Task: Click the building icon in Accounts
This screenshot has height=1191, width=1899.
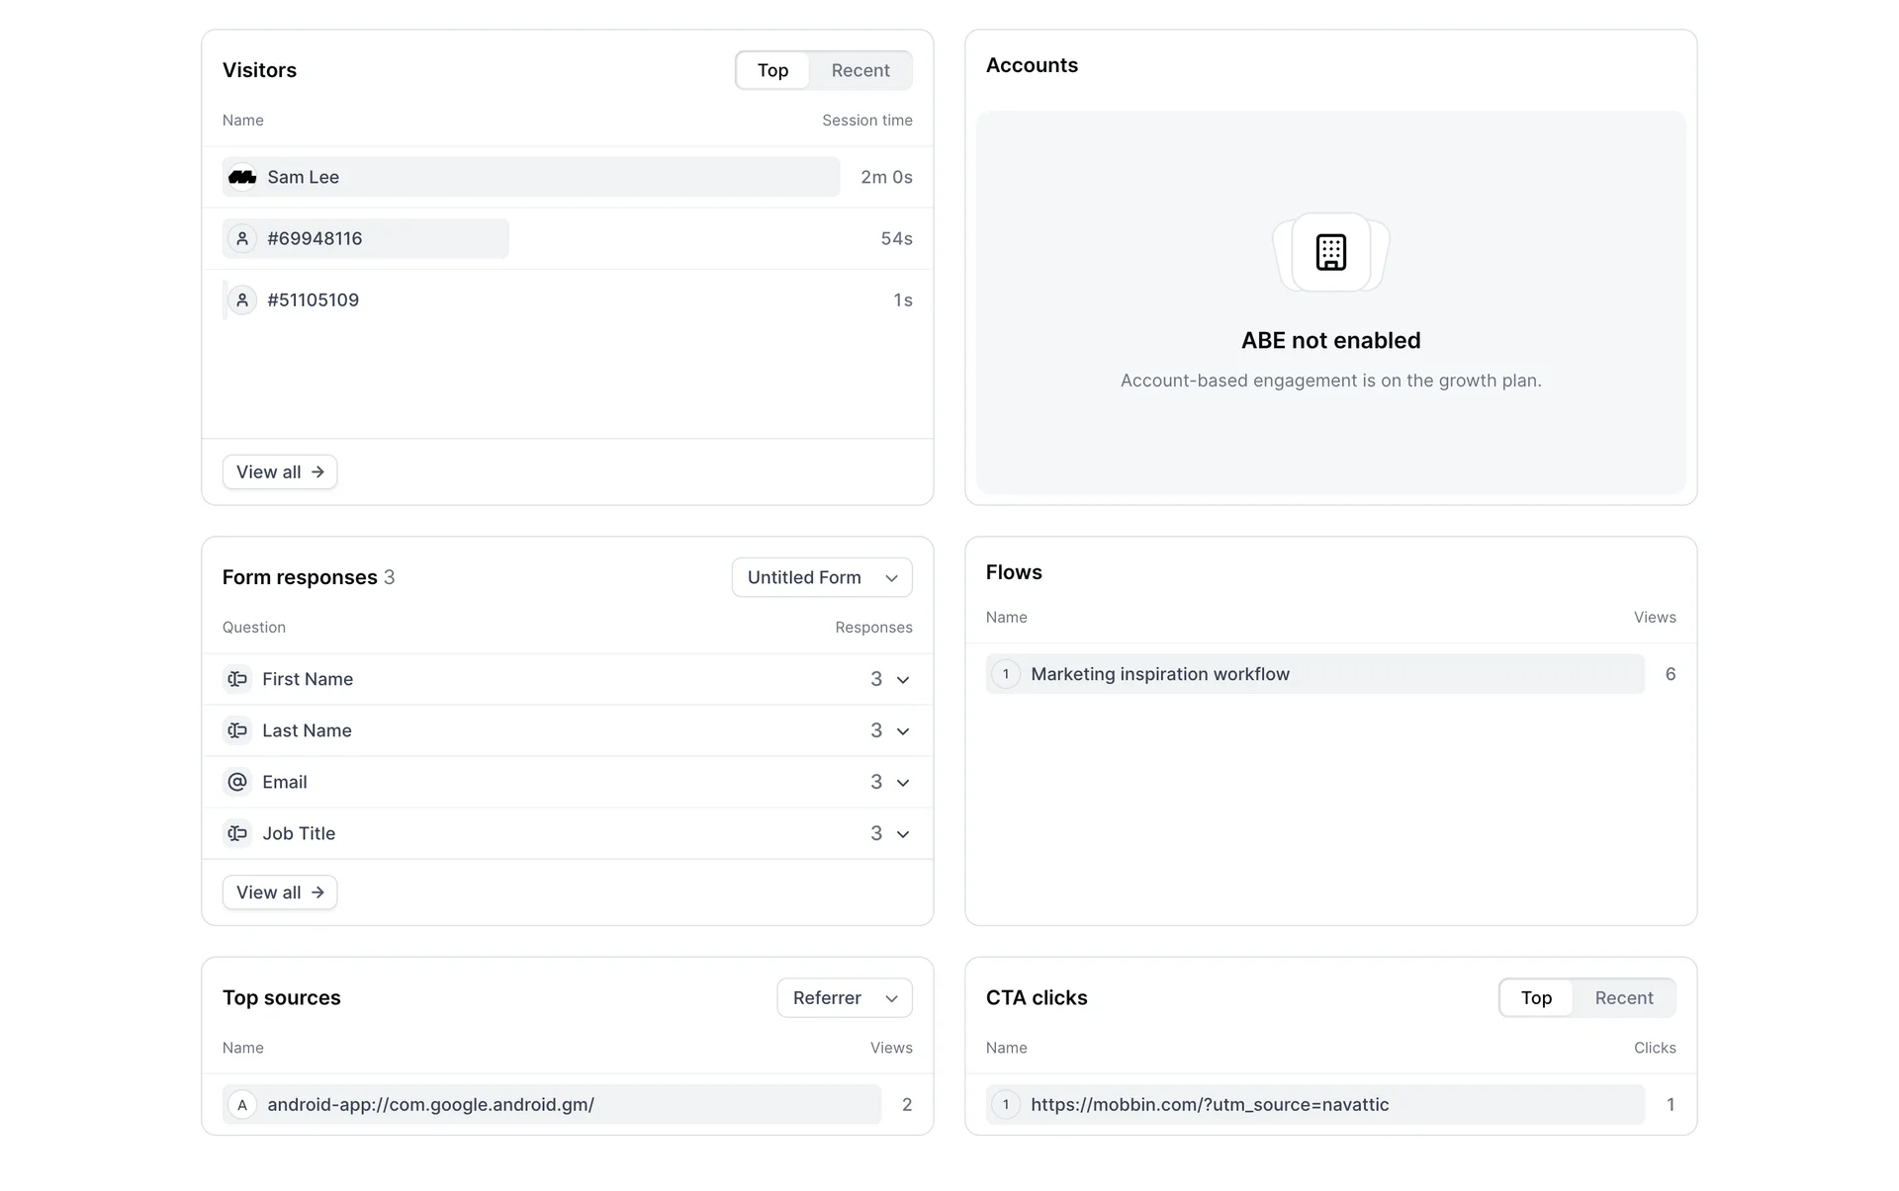Action: (x=1330, y=252)
